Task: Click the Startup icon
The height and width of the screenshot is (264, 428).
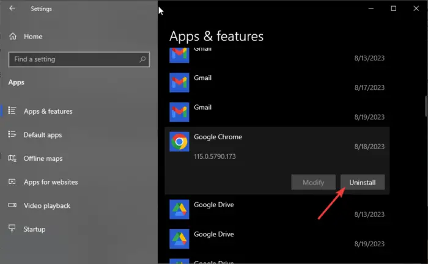Action: (12, 229)
